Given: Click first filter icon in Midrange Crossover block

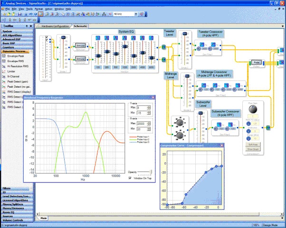Looking at the screenshot, I should click(204, 85).
